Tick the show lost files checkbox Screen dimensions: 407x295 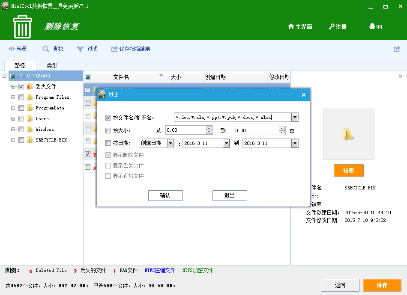[108, 165]
